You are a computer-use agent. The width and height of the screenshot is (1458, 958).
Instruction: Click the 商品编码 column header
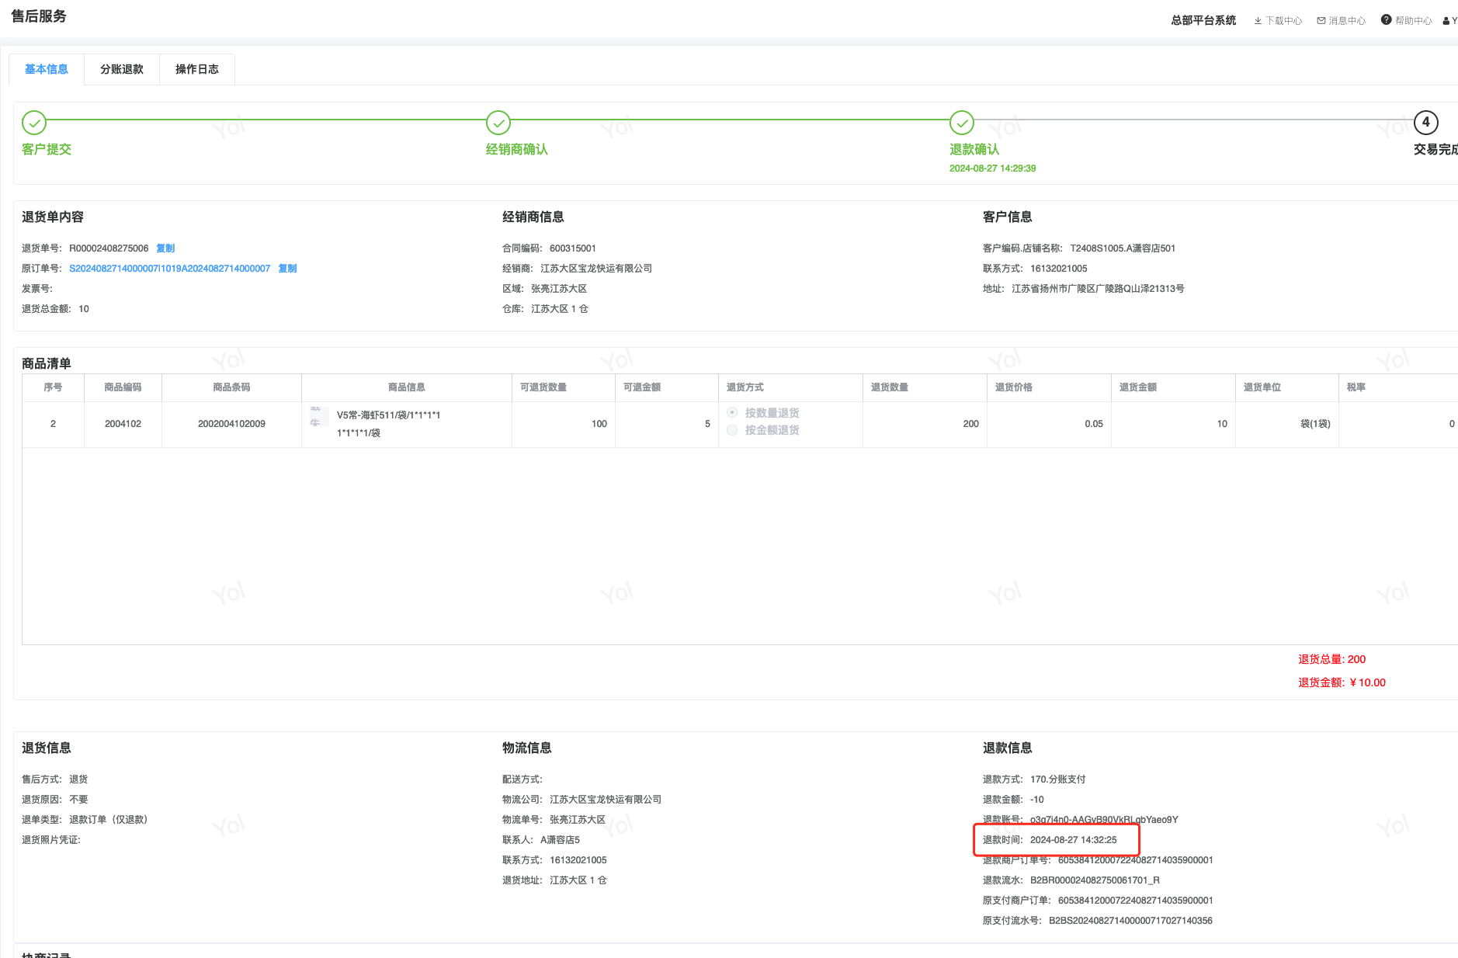pyautogui.click(x=123, y=387)
